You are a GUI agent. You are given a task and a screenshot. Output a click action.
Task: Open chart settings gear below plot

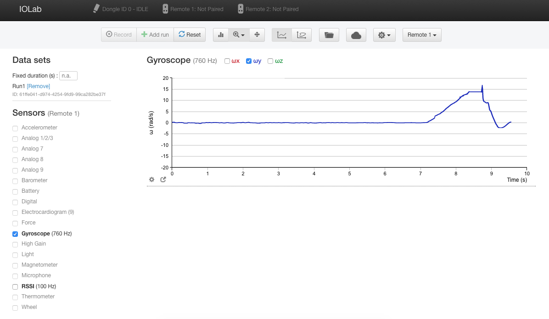click(x=151, y=179)
